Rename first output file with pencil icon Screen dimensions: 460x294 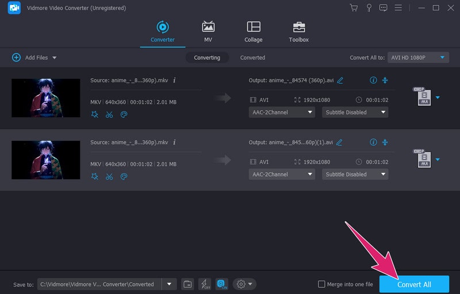(x=340, y=80)
